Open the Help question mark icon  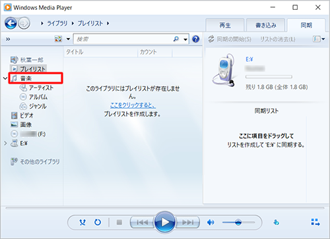[x=195, y=39]
